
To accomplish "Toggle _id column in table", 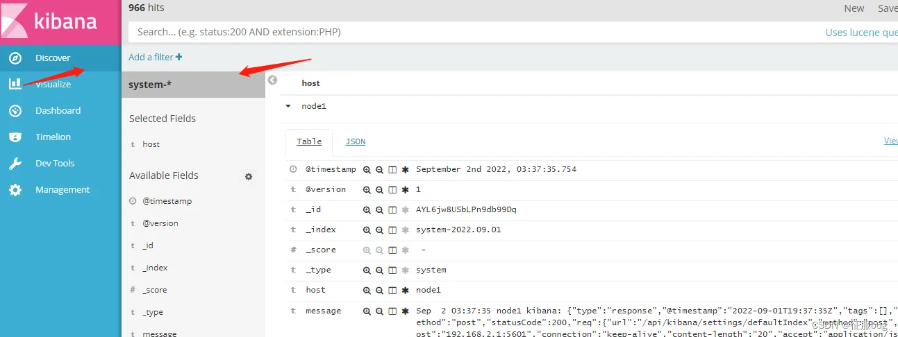I will coord(392,209).
